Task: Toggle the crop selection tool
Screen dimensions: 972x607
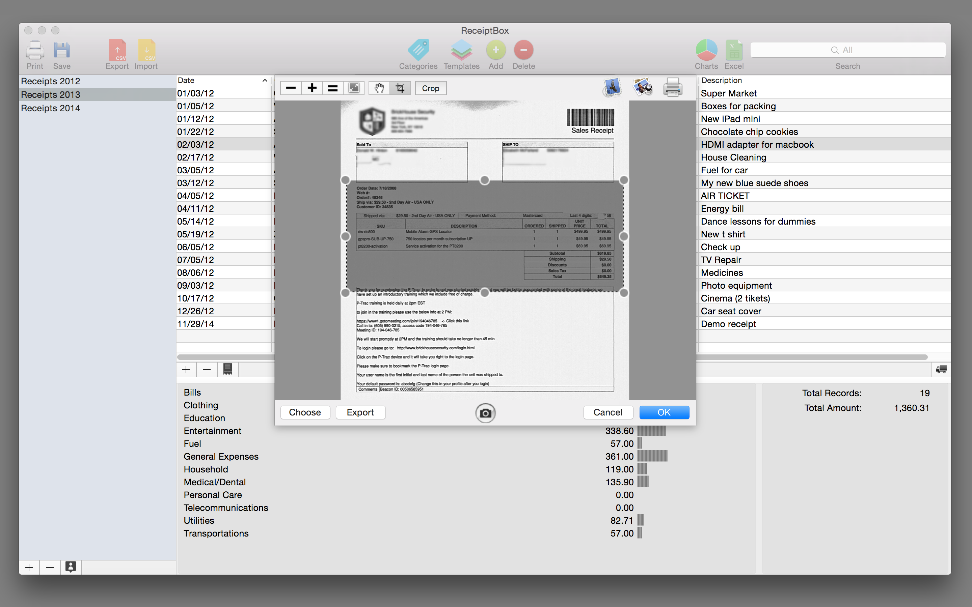Action: coord(400,88)
